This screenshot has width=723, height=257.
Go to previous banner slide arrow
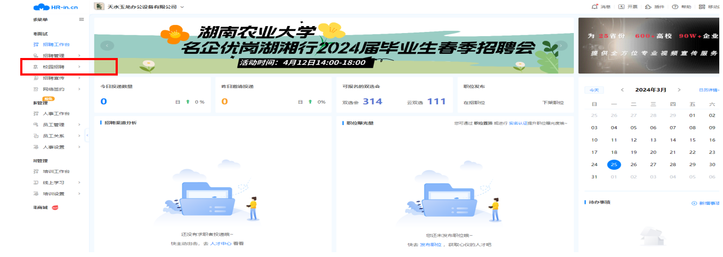click(107, 46)
